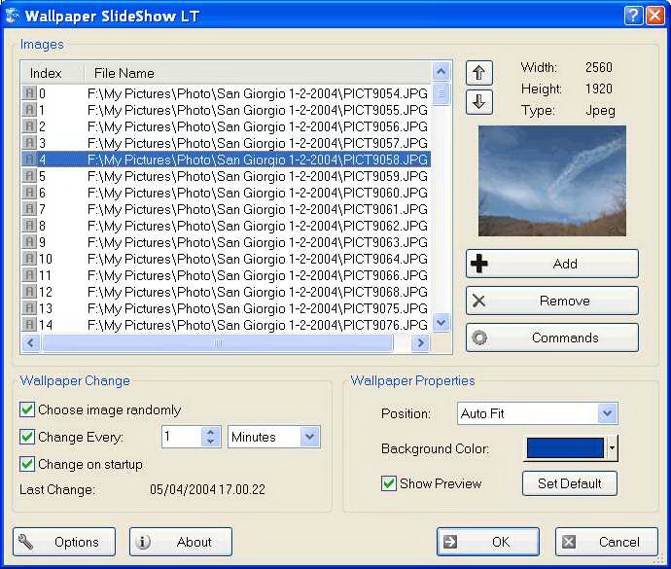Open the Minutes time unit dropdown

click(310, 437)
